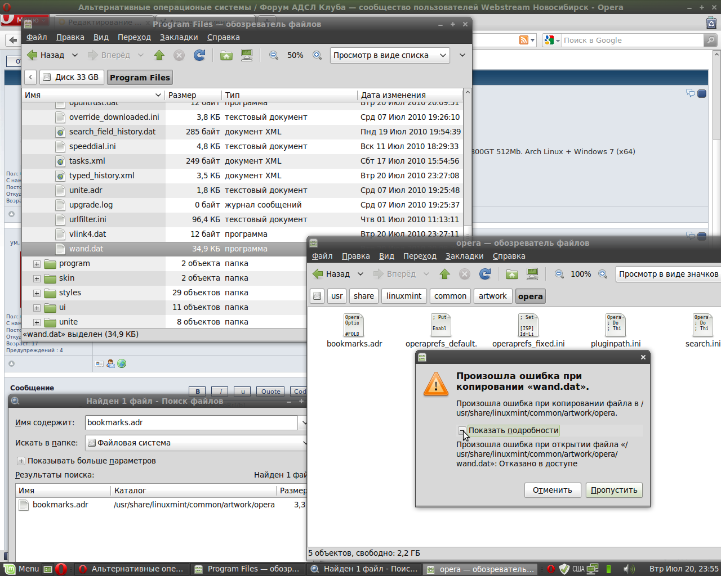721x576 pixels.
Task: Click the Google search field in Opera
Action: click(x=632, y=40)
